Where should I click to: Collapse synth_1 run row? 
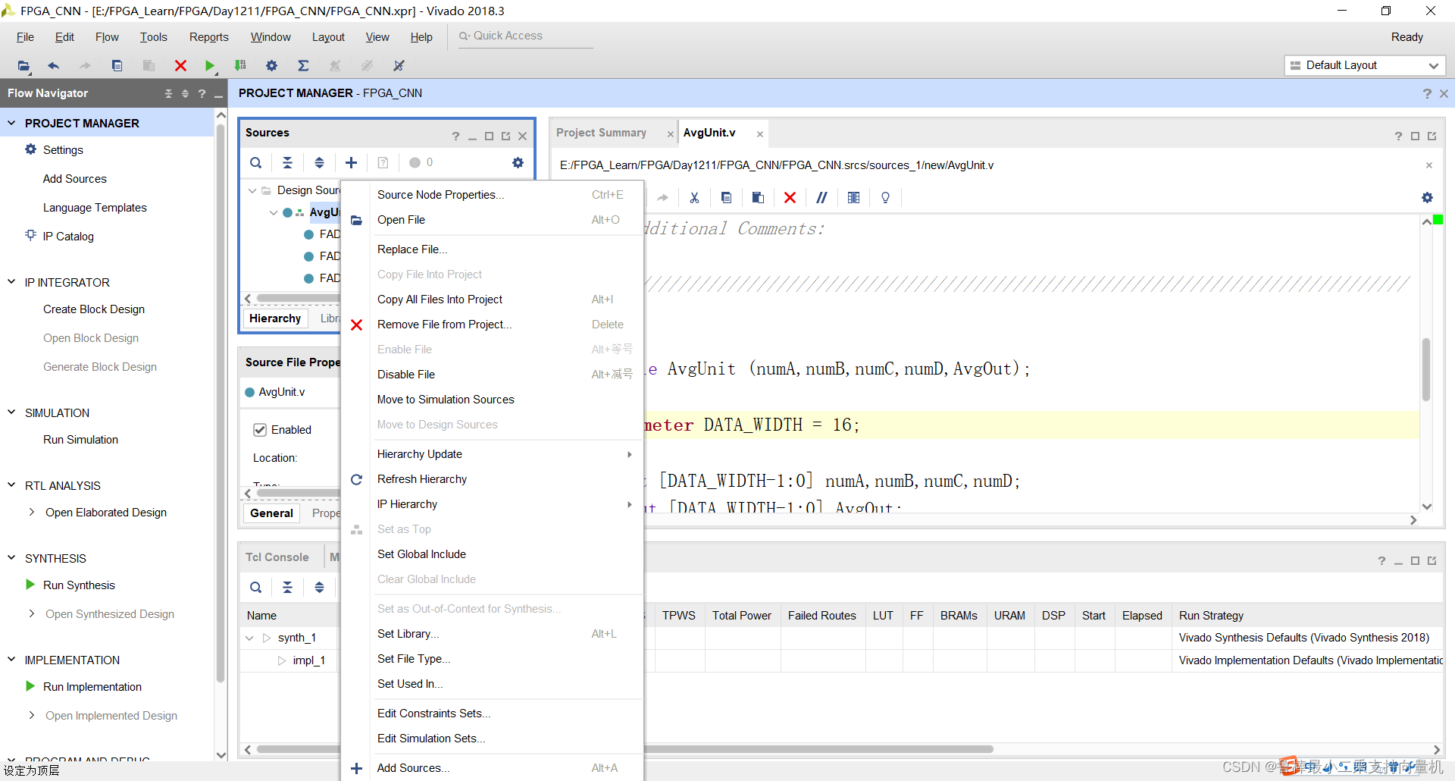coord(249,638)
